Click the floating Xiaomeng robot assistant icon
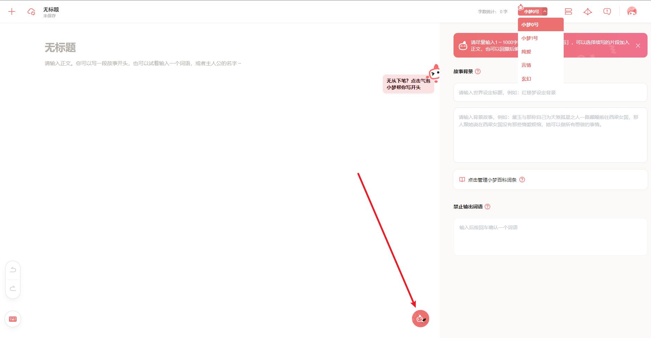 click(420, 318)
